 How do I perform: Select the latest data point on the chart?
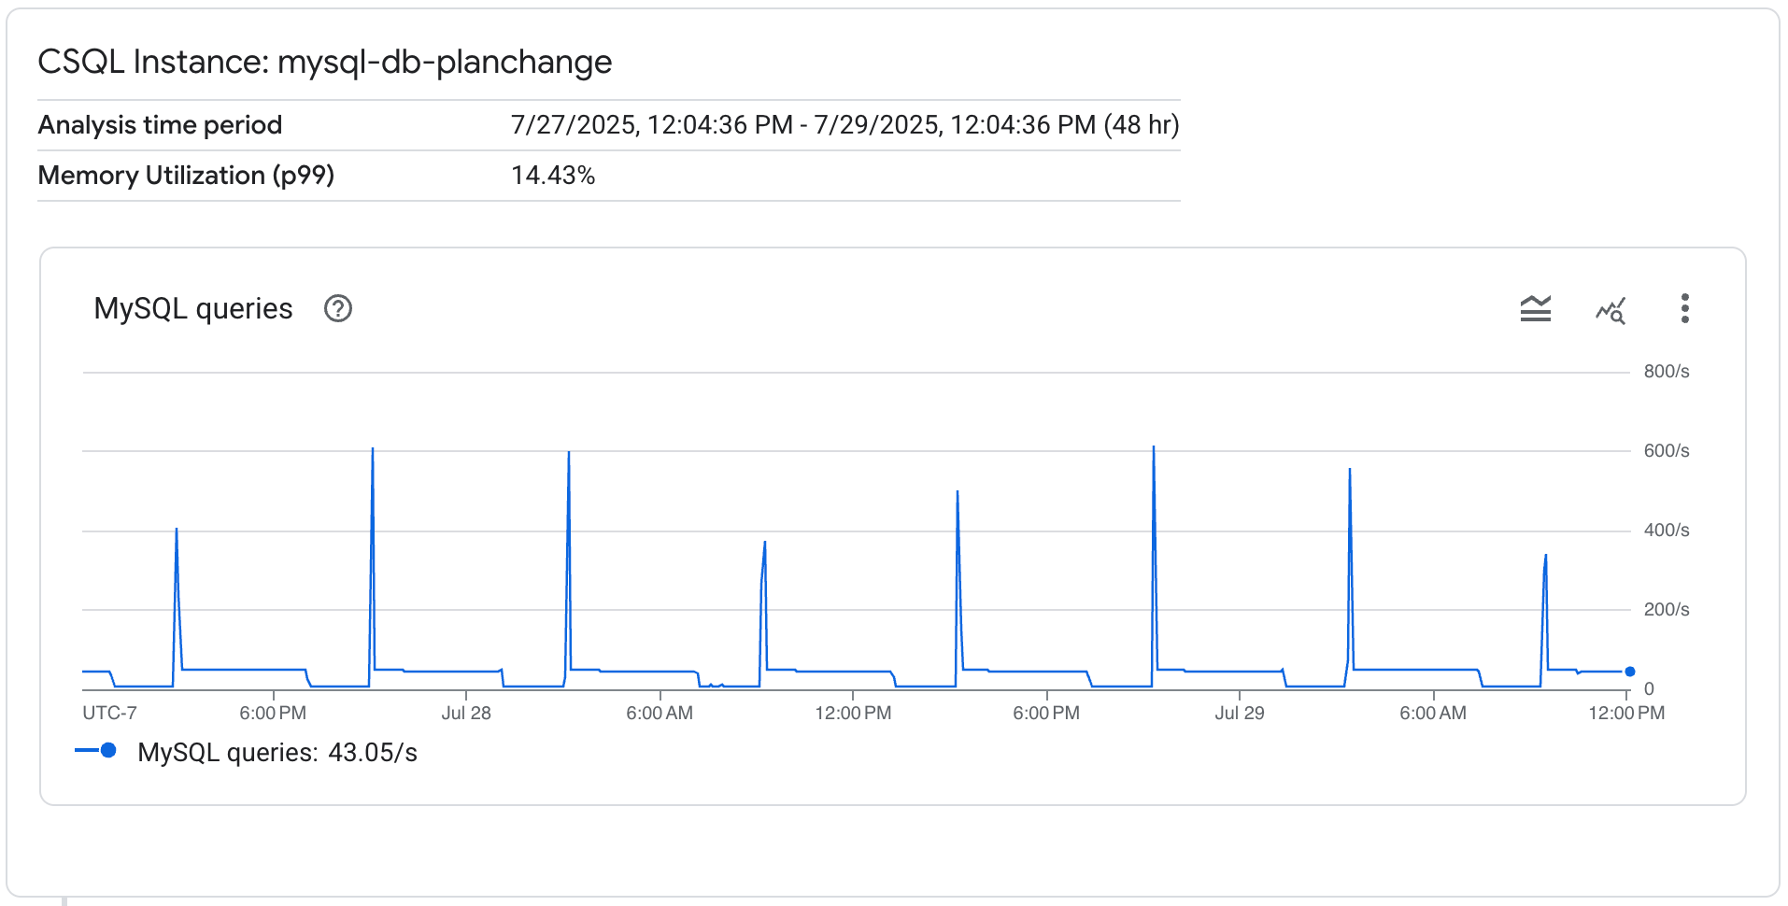pos(1629,670)
